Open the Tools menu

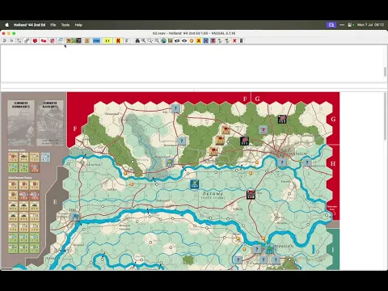coord(65,25)
